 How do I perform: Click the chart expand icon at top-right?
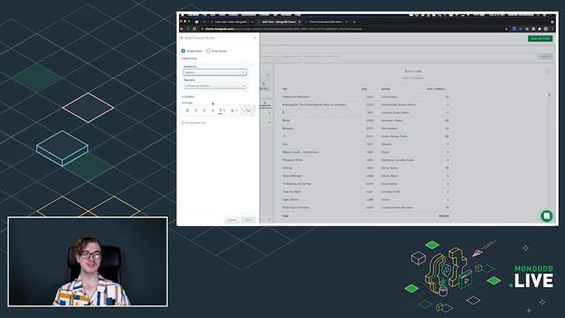[547, 72]
